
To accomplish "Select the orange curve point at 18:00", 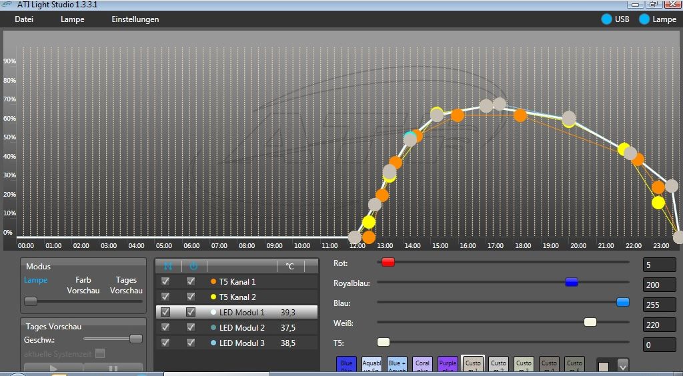I will (520, 115).
